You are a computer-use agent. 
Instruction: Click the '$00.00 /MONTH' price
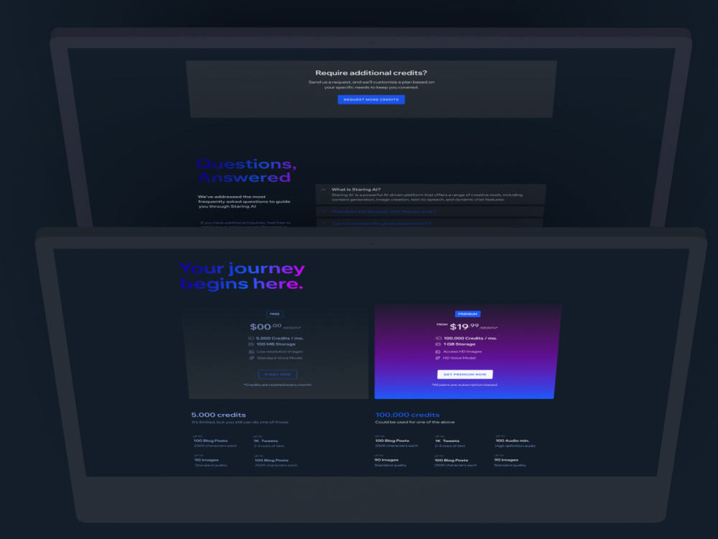[275, 327]
